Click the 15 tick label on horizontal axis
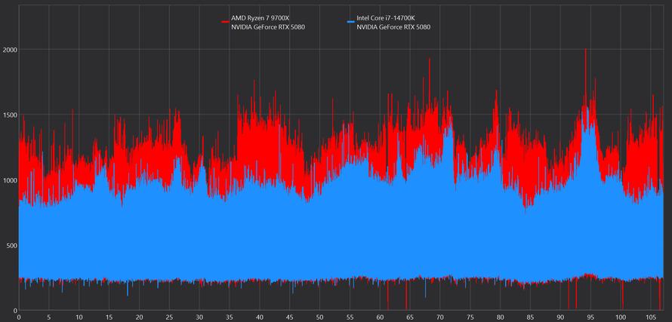Viewport: 672px width, 322px height. [109, 317]
